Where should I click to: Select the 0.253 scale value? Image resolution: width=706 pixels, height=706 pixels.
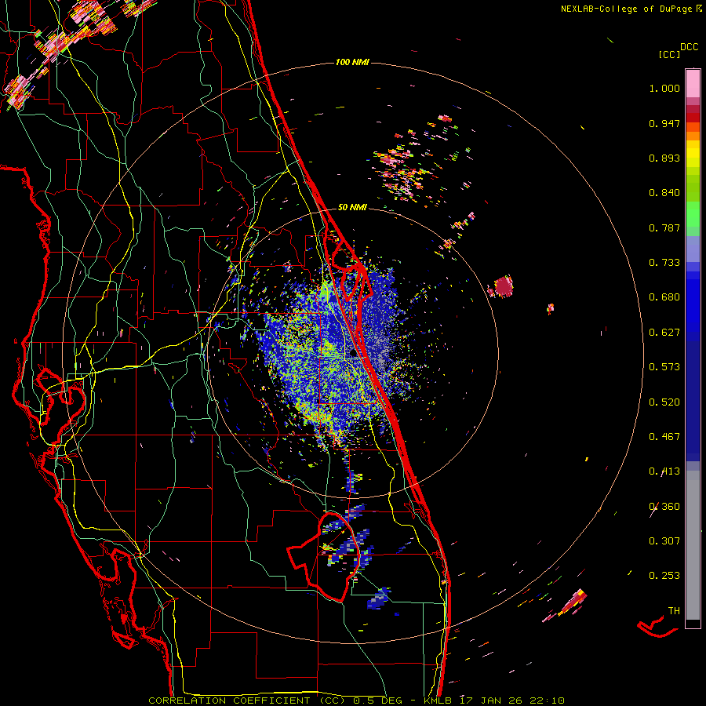coord(664,576)
